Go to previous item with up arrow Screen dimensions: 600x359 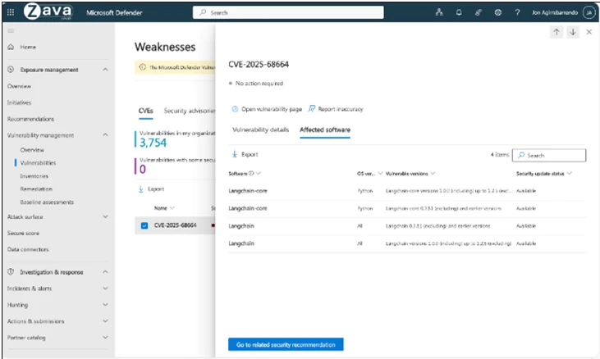(x=556, y=32)
